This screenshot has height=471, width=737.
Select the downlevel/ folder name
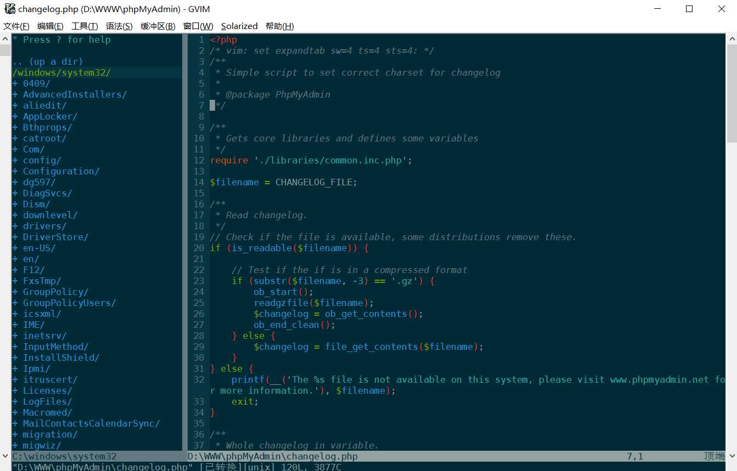point(50,215)
